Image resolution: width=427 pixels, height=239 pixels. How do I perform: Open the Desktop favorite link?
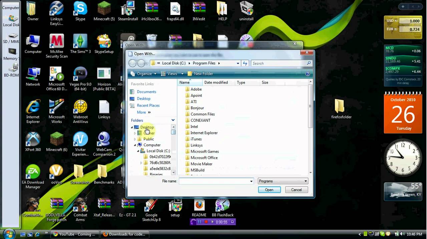[x=143, y=99]
